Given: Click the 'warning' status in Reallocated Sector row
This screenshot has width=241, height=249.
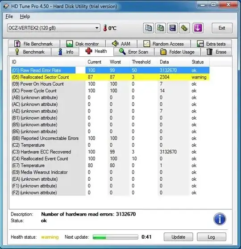Looking at the screenshot, I should (199, 77).
